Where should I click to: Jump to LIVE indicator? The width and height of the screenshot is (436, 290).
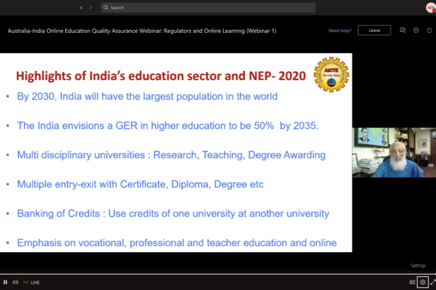(x=31, y=282)
